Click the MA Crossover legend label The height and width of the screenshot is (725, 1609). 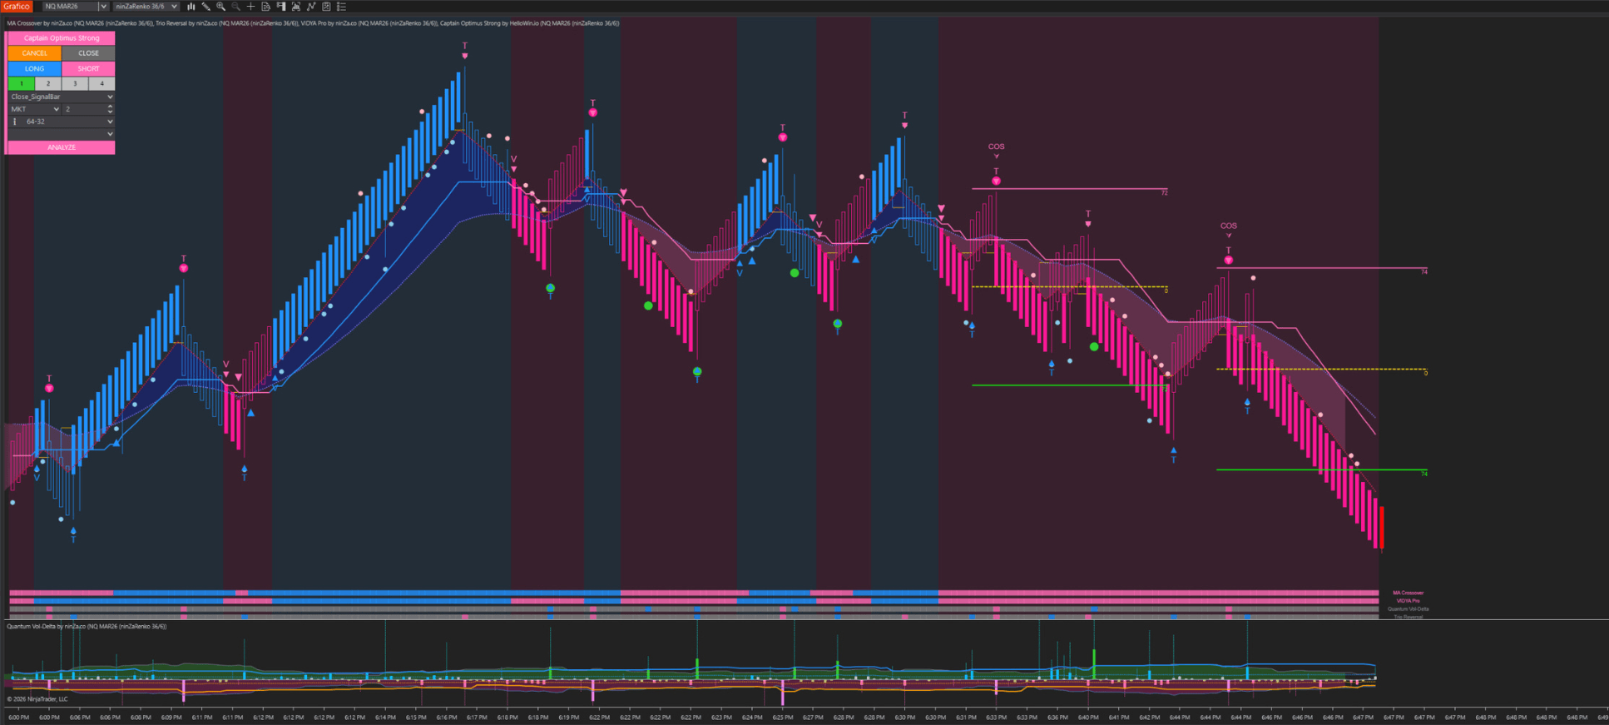[1408, 593]
